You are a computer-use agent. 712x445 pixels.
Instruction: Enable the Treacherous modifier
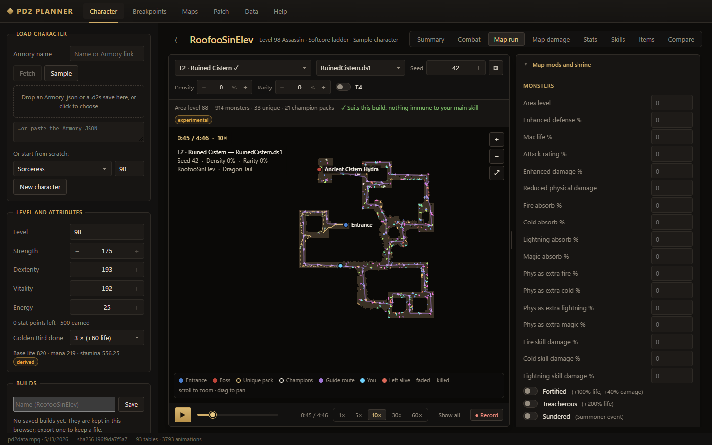pos(531,404)
